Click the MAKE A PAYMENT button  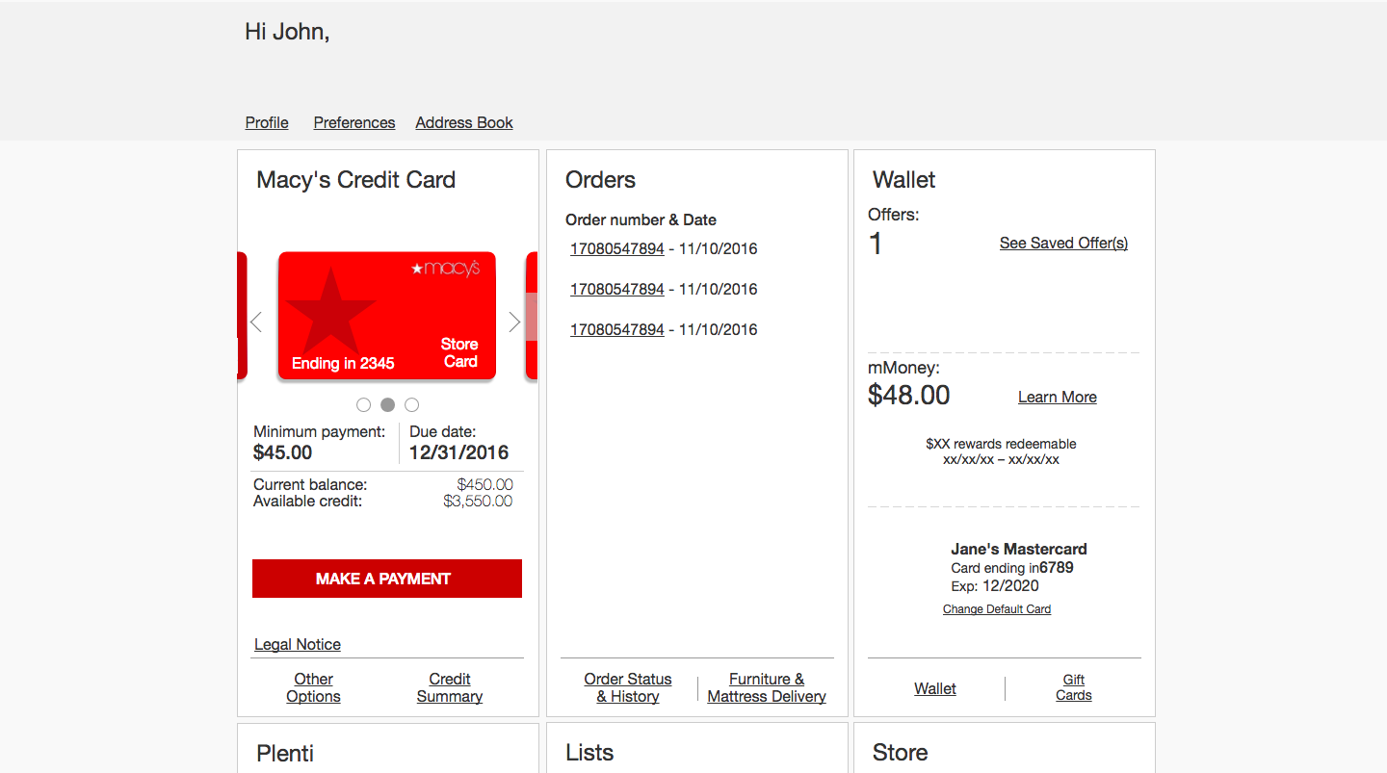[387, 579]
